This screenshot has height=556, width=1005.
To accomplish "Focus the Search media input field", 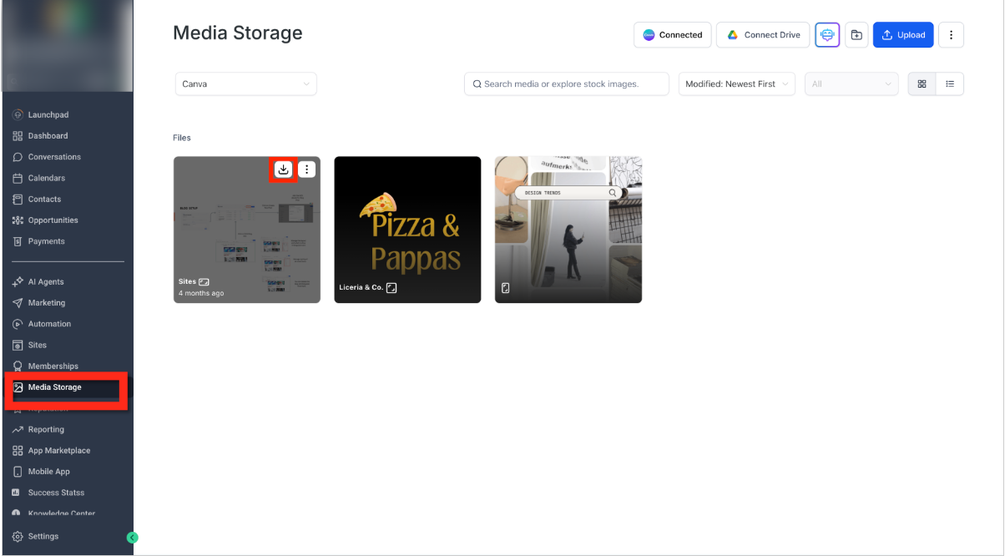I will (x=567, y=84).
